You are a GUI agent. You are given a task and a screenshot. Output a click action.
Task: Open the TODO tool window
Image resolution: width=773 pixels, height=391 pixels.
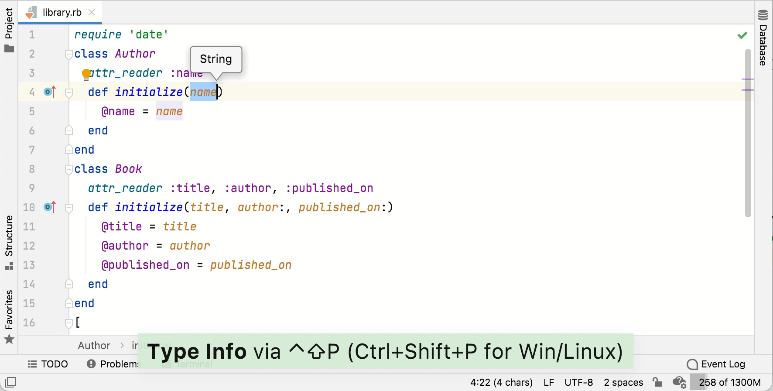pos(48,364)
